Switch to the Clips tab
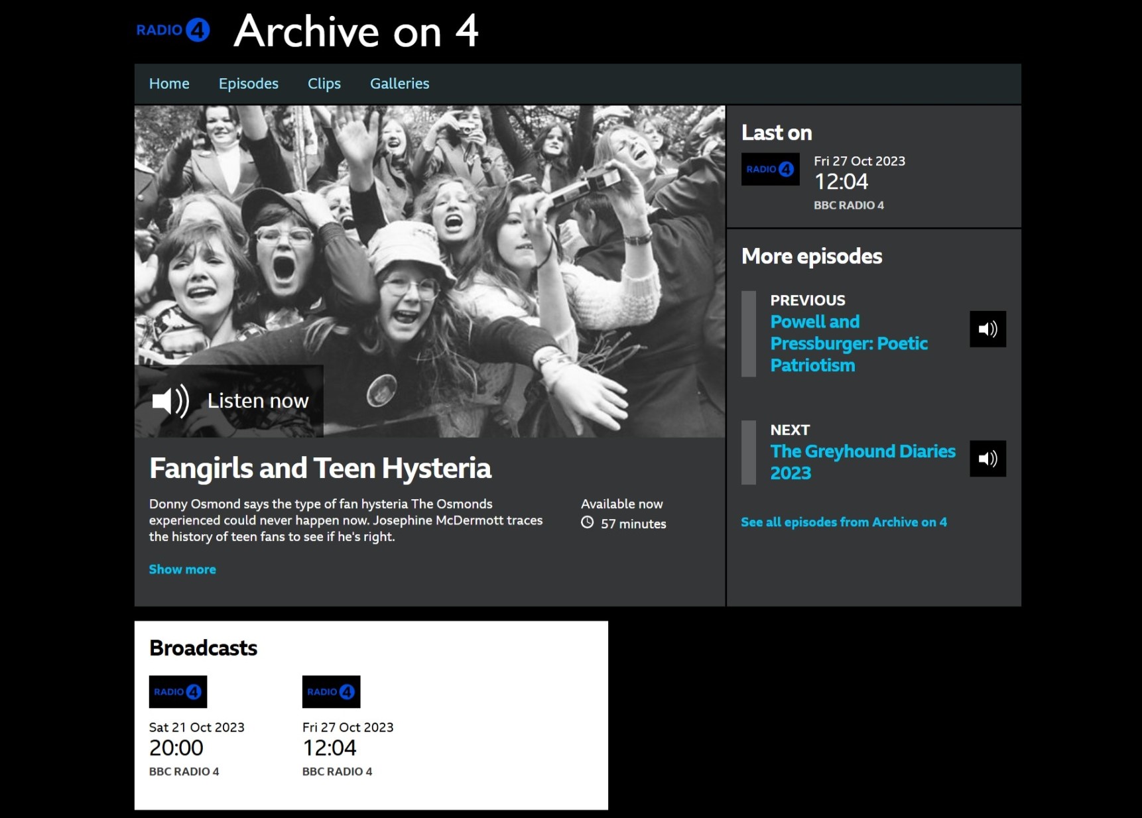The height and width of the screenshot is (818, 1142). tap(324, 84)
